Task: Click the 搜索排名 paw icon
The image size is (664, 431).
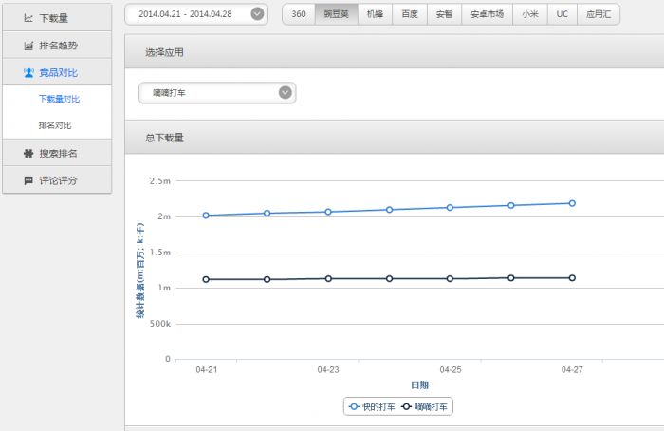Action: [x=28, y=154]
